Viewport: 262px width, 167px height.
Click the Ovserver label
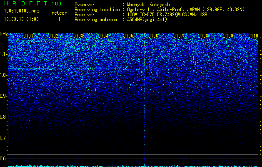tap(85, 5)
